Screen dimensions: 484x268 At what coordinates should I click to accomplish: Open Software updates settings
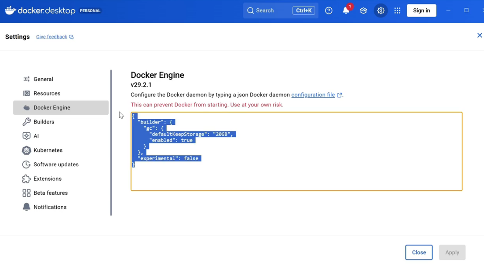pyautogui.click(x=61, y=164)
